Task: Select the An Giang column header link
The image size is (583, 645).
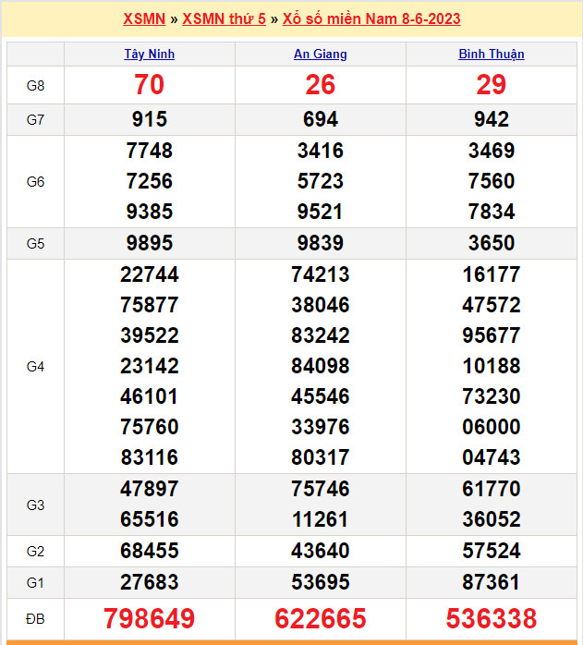Action: [x=320, y=54]
